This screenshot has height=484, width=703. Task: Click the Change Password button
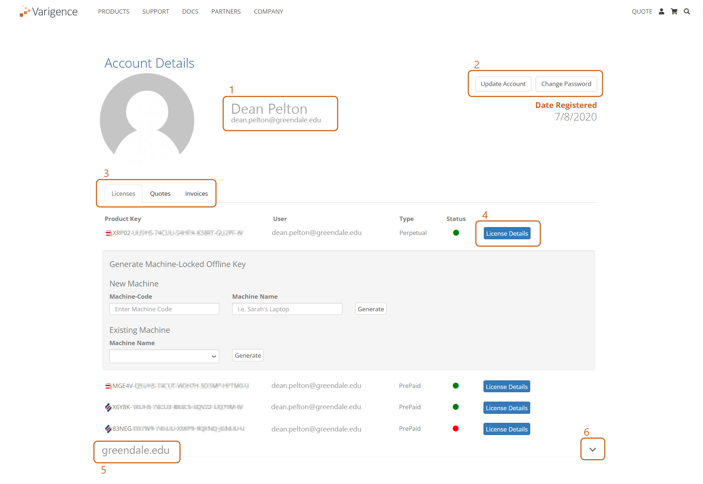566,84
